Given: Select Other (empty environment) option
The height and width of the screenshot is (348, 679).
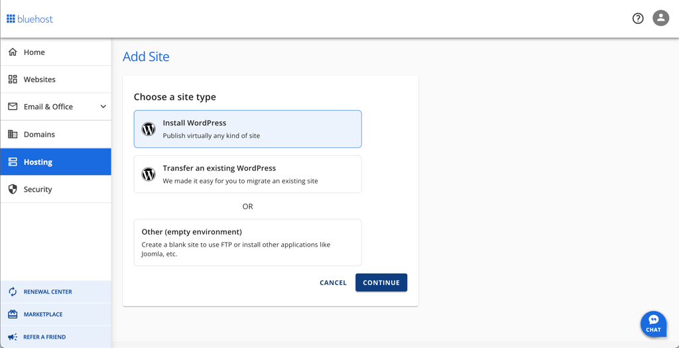Looking at the screenshot, I should point(248,243).
